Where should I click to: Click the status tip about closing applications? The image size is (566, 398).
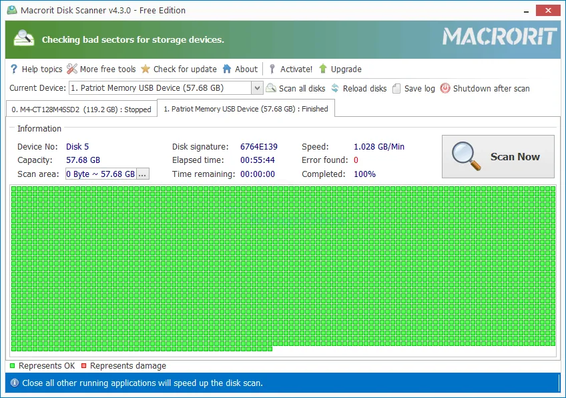coord(142,383)
